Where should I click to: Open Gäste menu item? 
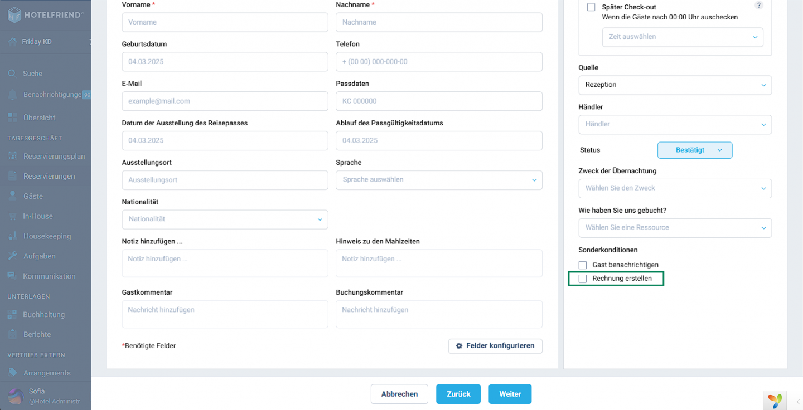coord(33,197)
